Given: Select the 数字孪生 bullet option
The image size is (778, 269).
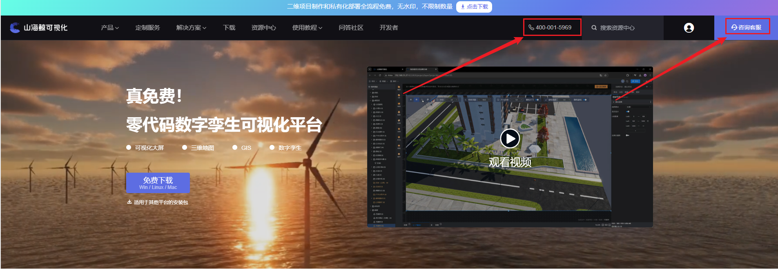Looking at the screenshot, I should point(272,148).
